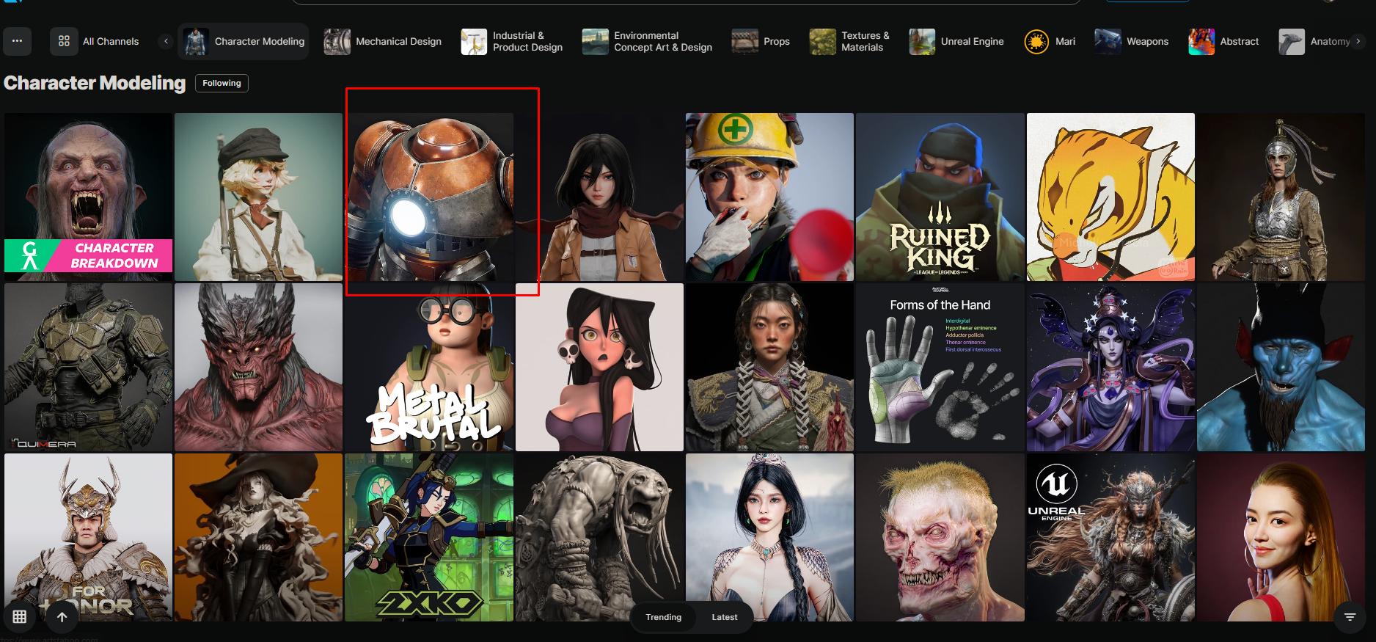This screenshot has height=642, width=1376.
Task: Open the yellow hard hat woman artwork
Action: pyautogui.click(x=769, y=197)
